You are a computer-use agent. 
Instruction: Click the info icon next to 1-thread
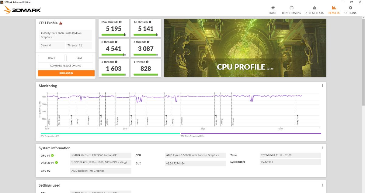[147, 62]
